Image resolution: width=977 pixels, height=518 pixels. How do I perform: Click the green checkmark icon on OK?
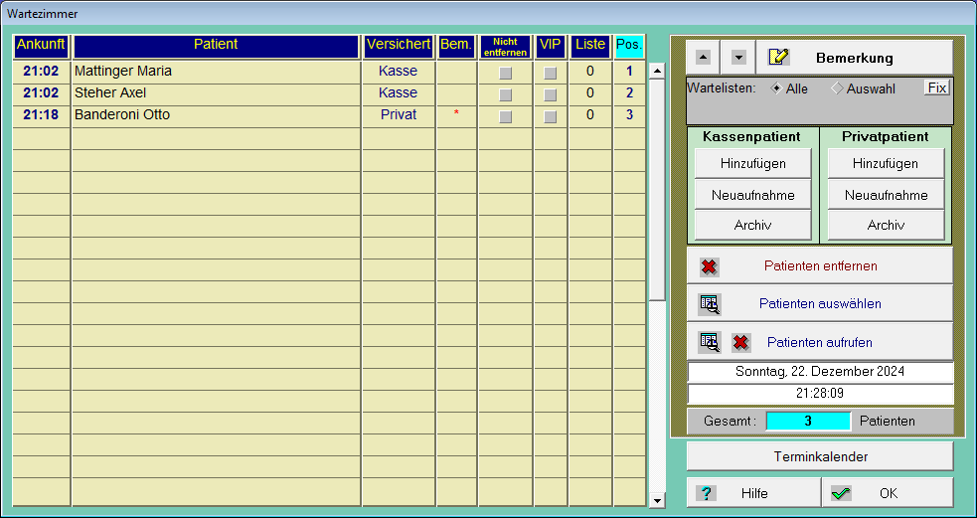pyautogui.click(x=841, y=493)
